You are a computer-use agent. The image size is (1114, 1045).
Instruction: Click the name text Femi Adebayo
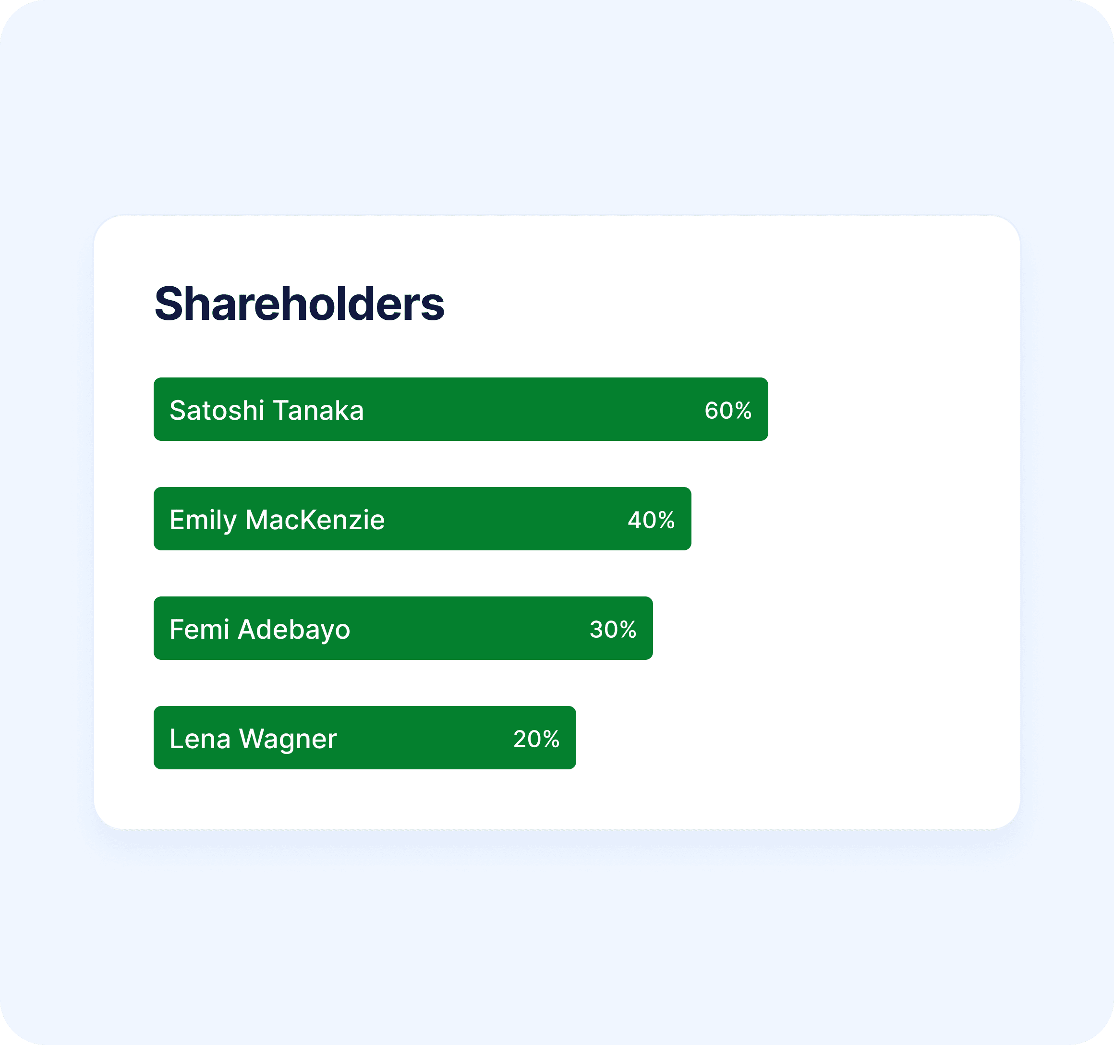click(x=260, y=629)
